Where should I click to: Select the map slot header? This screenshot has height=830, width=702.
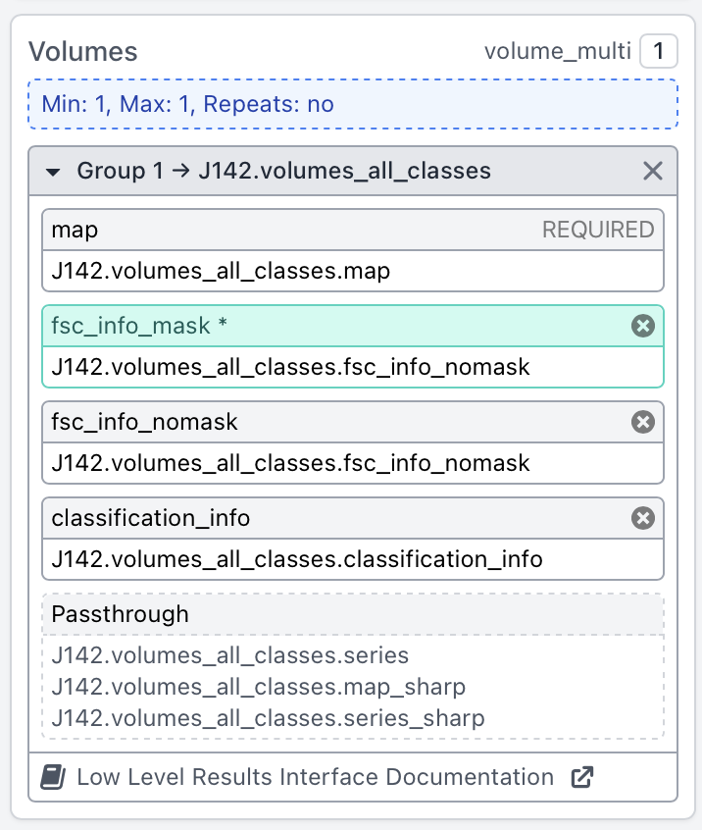coord(294,230)
